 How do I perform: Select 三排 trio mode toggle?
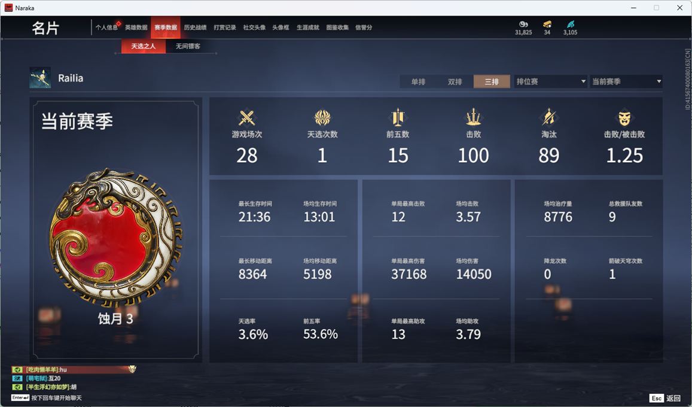(492, 81)
